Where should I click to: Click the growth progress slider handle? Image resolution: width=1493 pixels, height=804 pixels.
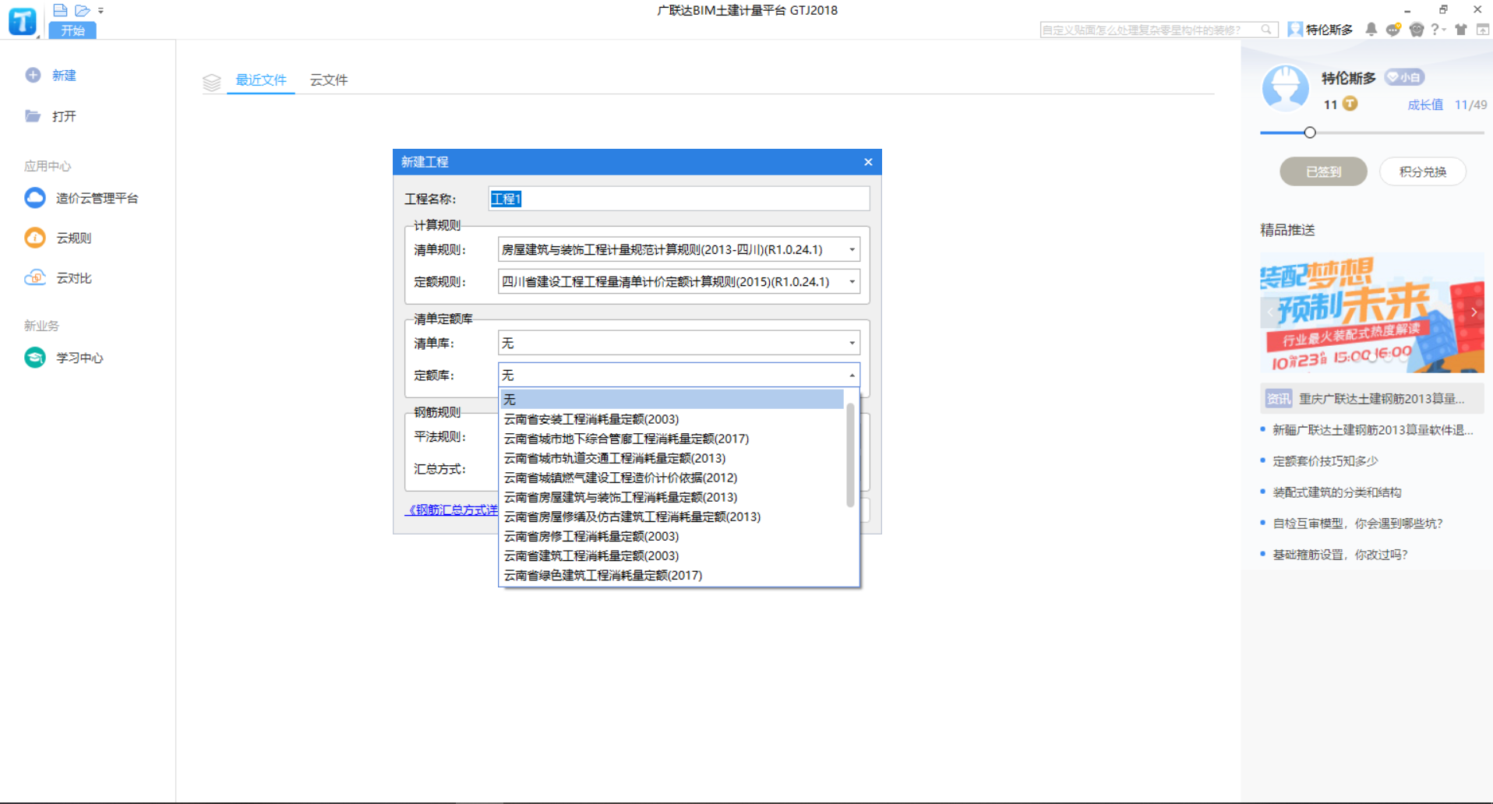(x=1310, y=132)
